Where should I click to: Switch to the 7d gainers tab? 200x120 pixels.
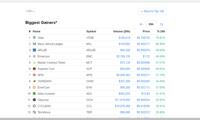tap(162, 24)
